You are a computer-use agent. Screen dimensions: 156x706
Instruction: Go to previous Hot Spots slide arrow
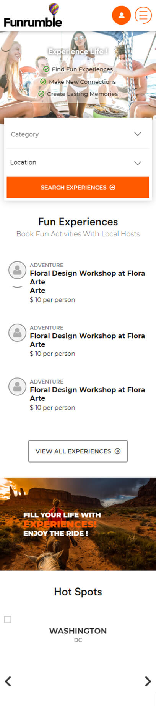pos(8,681)
